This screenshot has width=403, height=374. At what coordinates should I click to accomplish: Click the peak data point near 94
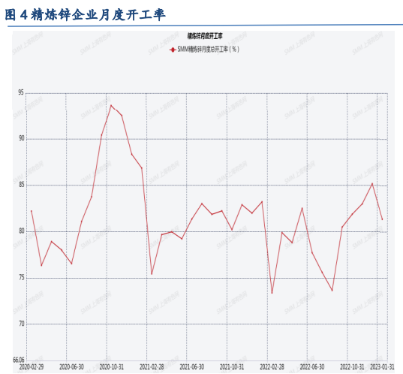coord(111,105)
